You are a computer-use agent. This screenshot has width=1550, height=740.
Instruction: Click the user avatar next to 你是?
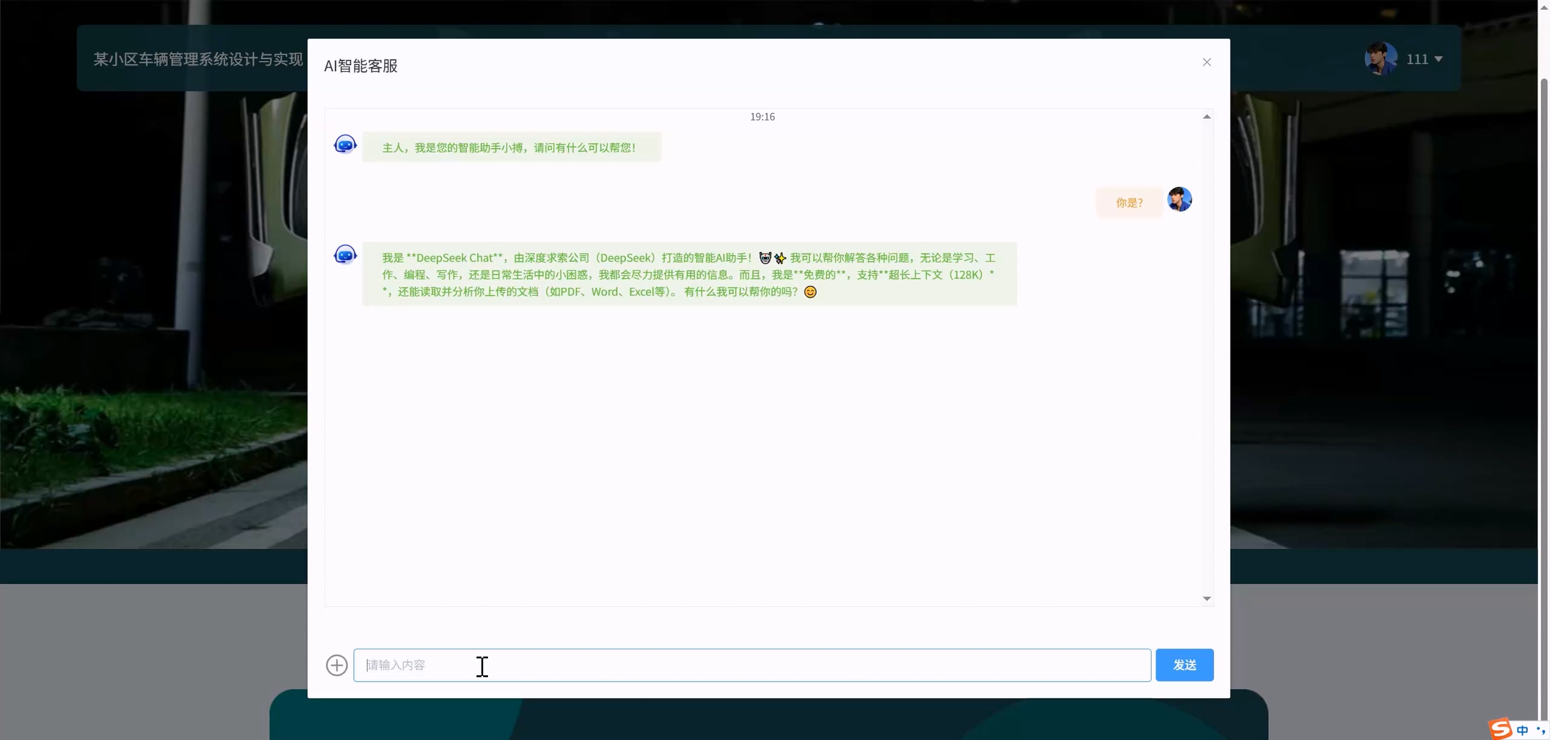pos(1179,199)
